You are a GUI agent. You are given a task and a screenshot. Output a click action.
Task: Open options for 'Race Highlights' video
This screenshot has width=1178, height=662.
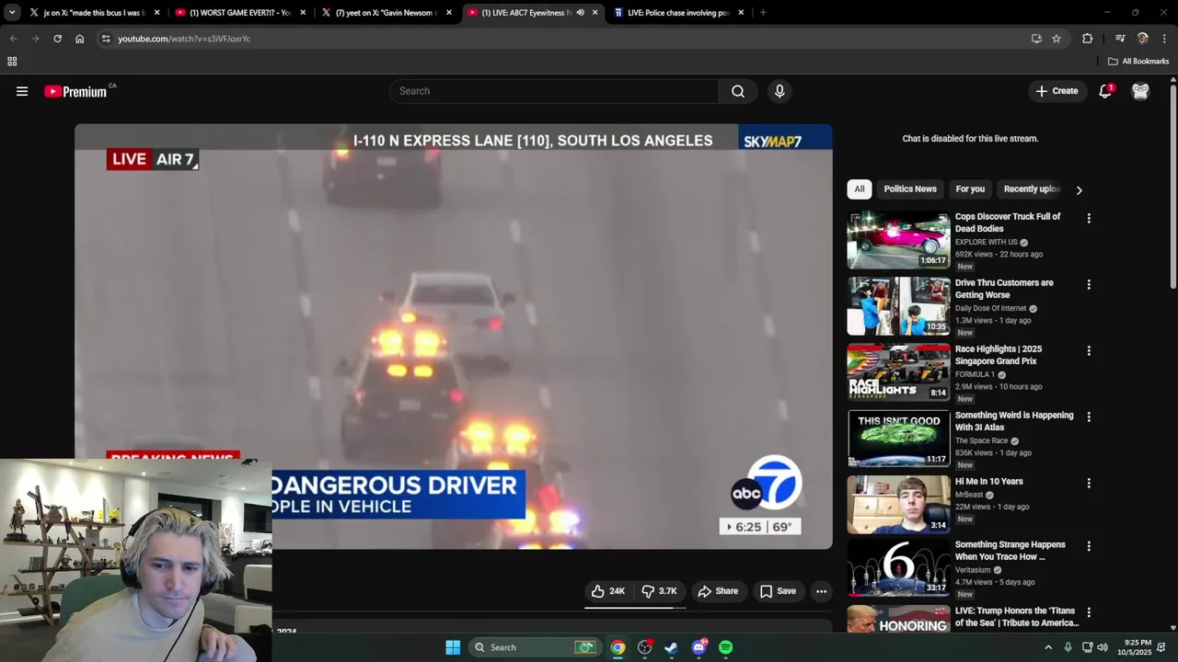coord(1089,351)
